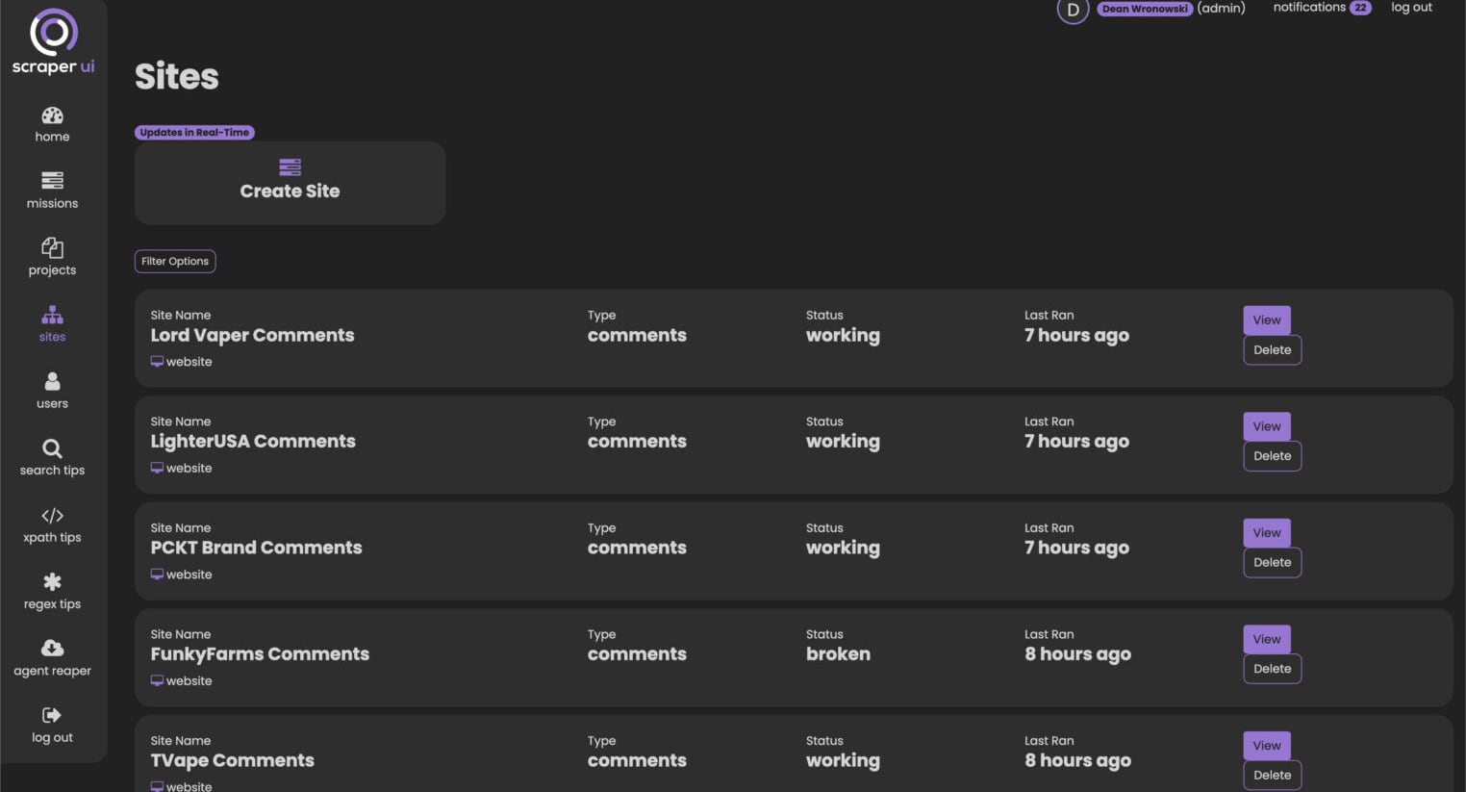Open notifications in the top bar
This screenshot has height=792, width=1466.
tap(1309, 8)
